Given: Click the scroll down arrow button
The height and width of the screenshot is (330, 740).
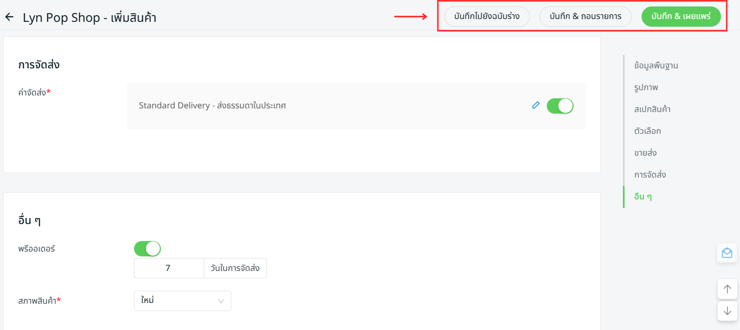Looking at the screenshot, I should [727, 311].
